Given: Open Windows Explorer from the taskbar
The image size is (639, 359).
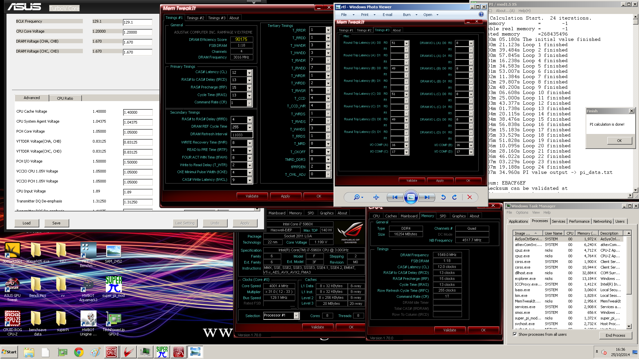Looking at the screenshot, I should [29, 352].
